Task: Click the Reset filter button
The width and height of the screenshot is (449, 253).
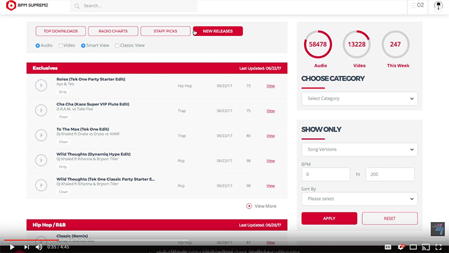Action: (x=390, y=218)
